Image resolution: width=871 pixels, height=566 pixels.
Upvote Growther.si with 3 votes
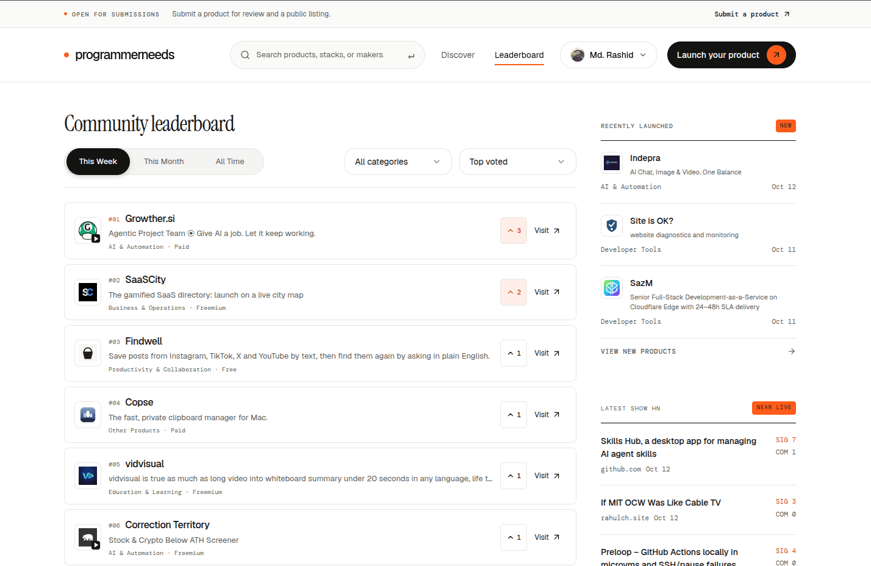coord(514,231)
